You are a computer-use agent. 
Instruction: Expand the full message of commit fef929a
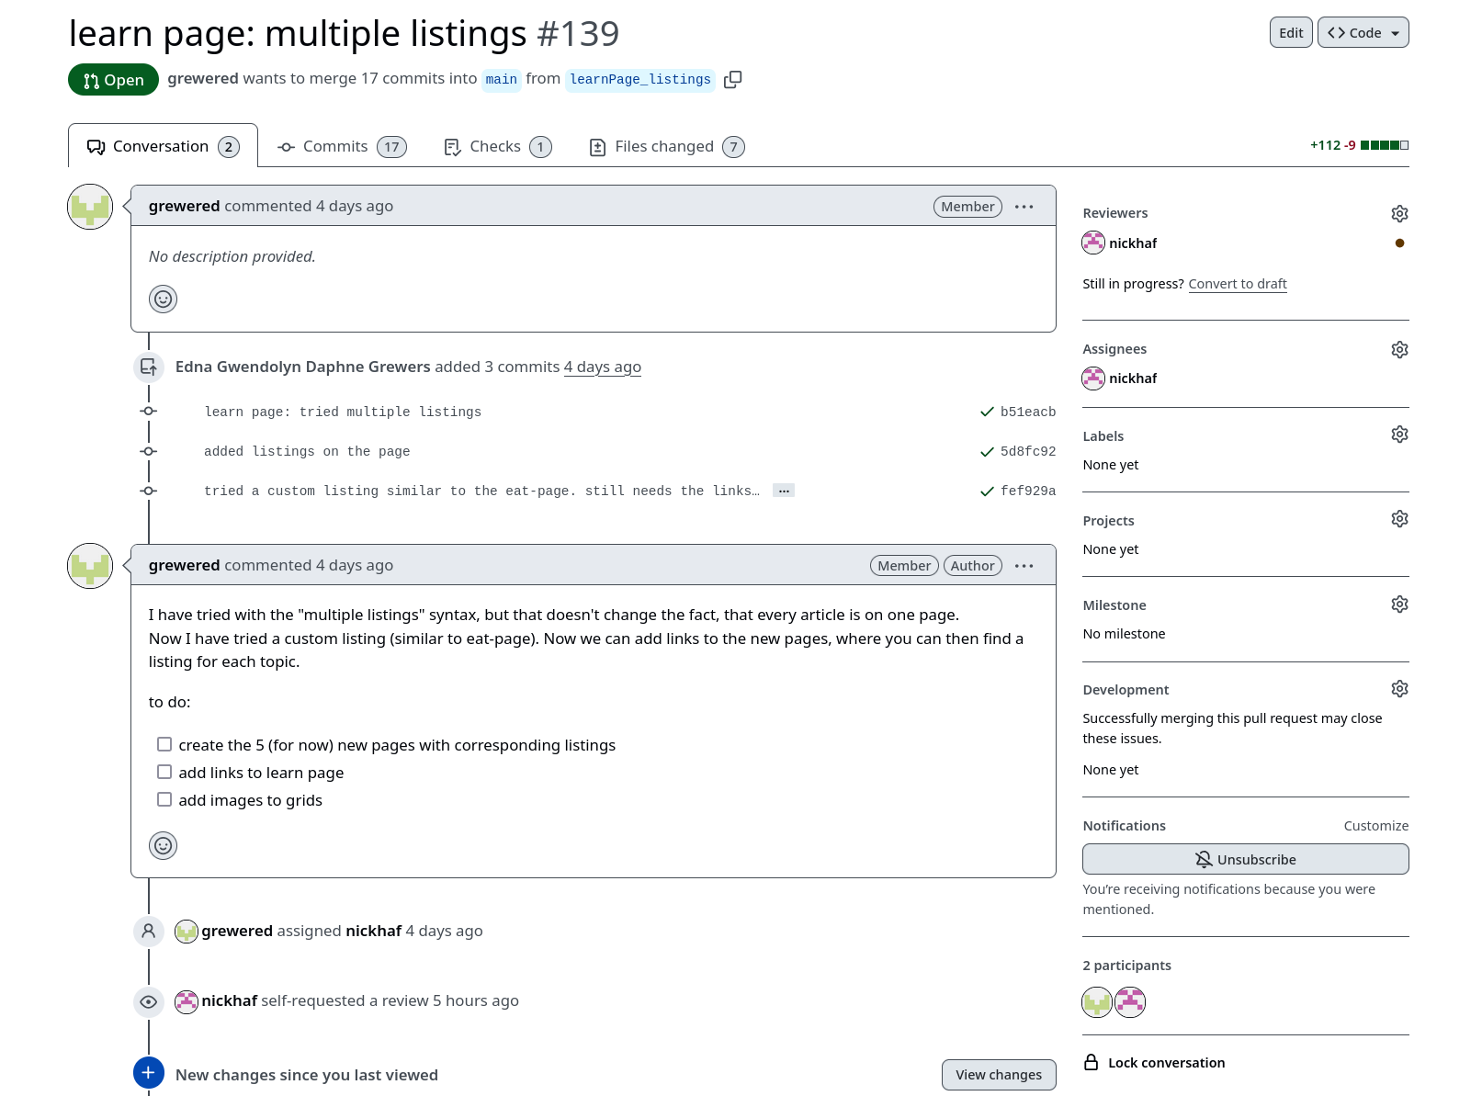pyautogui.click(x=783, y=491)
